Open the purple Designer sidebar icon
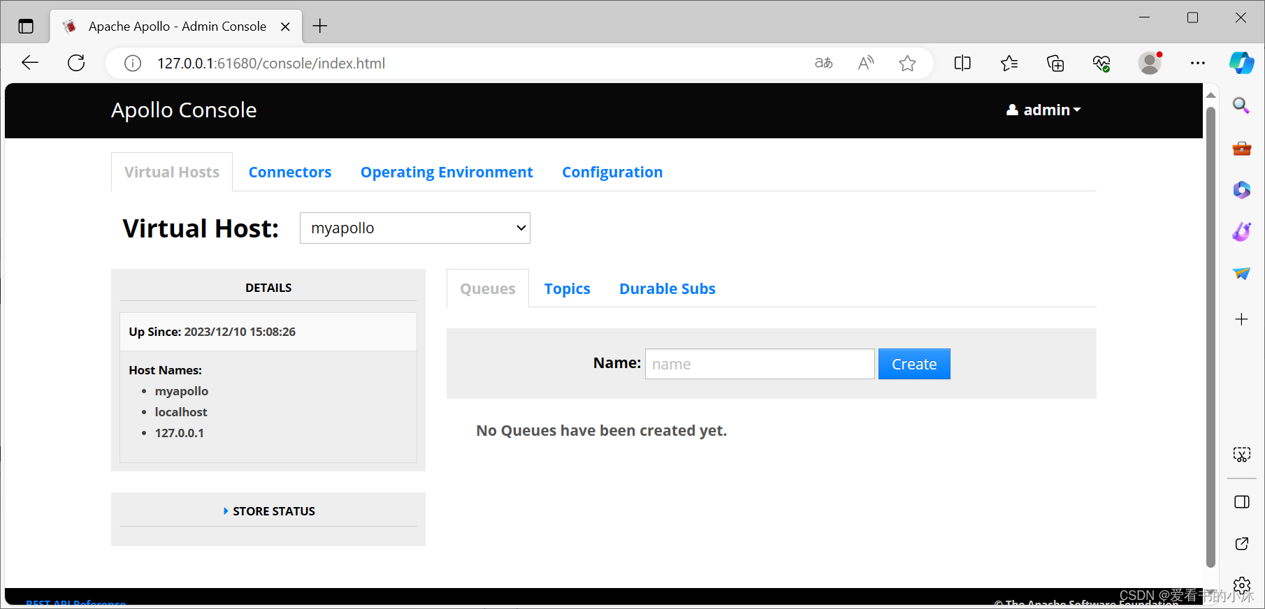1265x609 pixels. (1241, 231)
